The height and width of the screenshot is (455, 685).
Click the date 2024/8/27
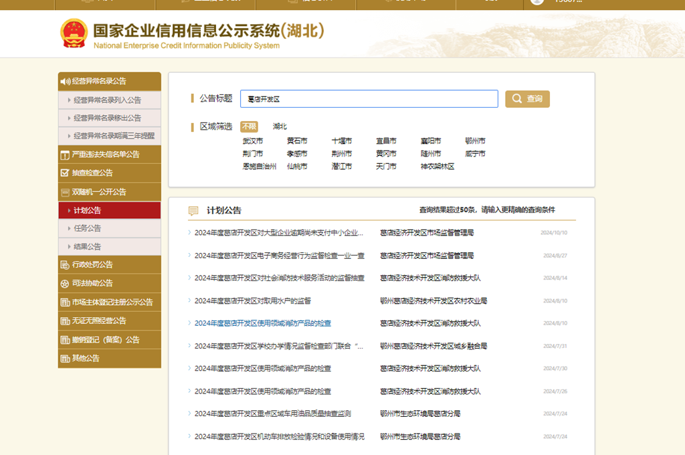point(555,256)
